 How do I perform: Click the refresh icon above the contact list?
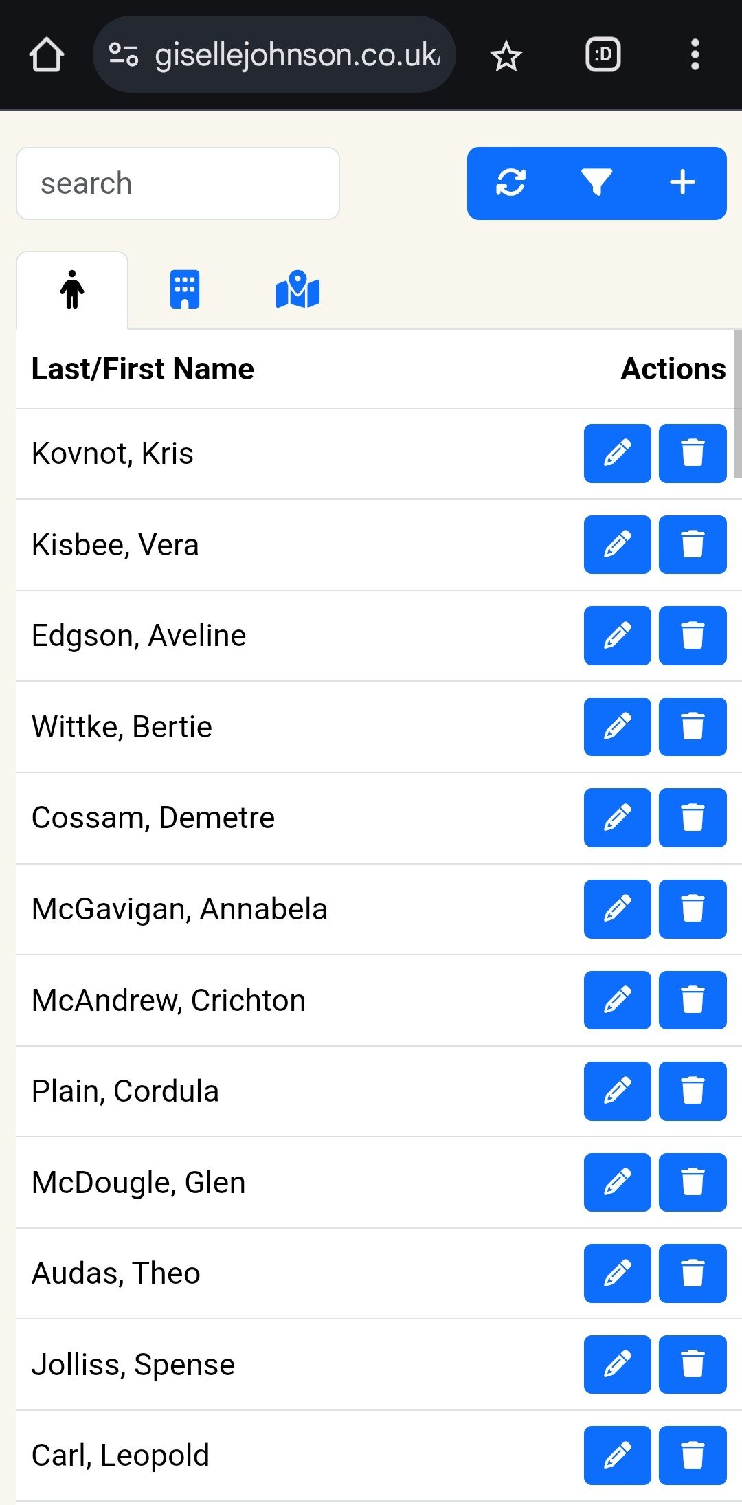point(511,183)
